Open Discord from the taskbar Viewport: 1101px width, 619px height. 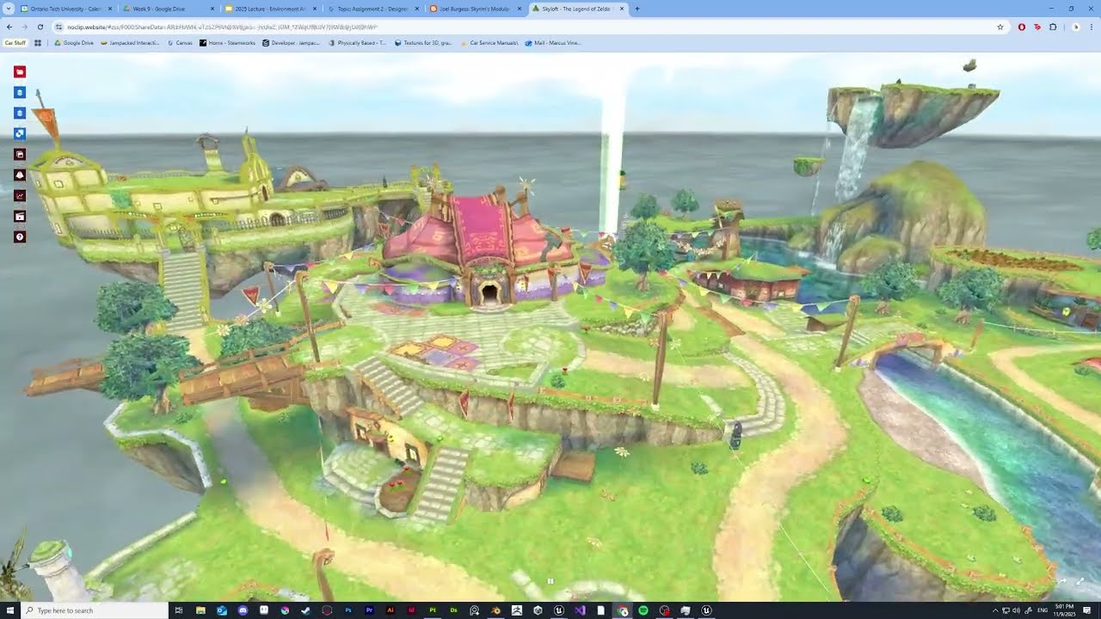243,610
